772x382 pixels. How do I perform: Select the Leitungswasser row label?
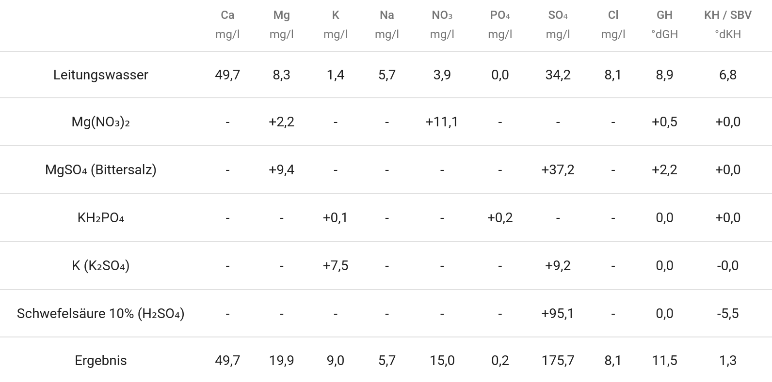(101, 75)
